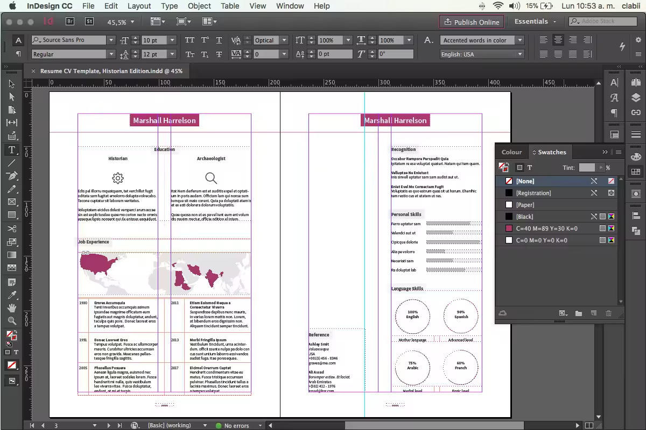The width and height of the screenshot is (646, 430).
Task: Toggle Underline formatting
Action: pos(219,40)
